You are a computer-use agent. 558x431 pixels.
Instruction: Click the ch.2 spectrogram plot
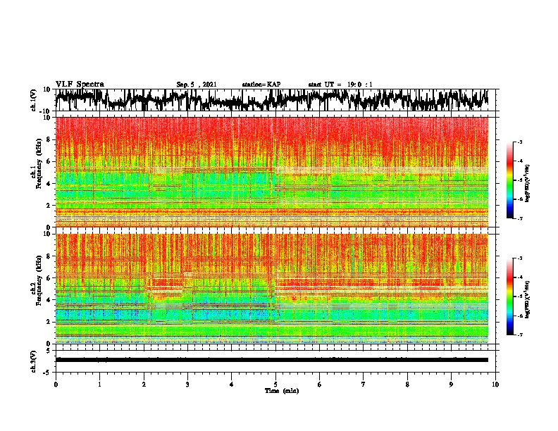(x=272, y=289)
